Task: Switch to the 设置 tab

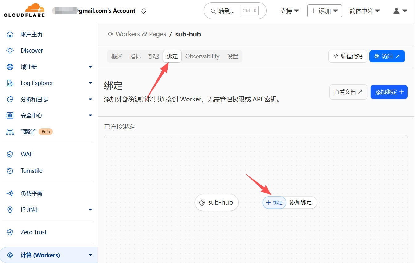Action: 232,57
